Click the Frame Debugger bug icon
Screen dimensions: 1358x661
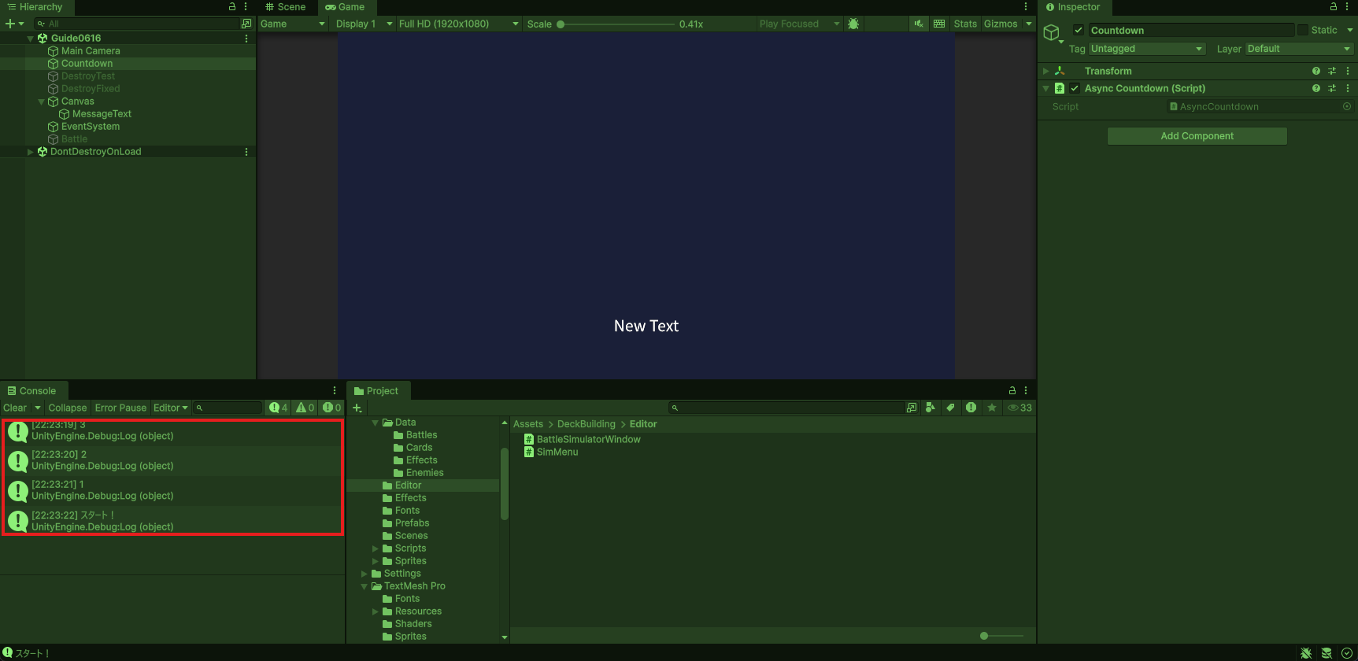853,24
